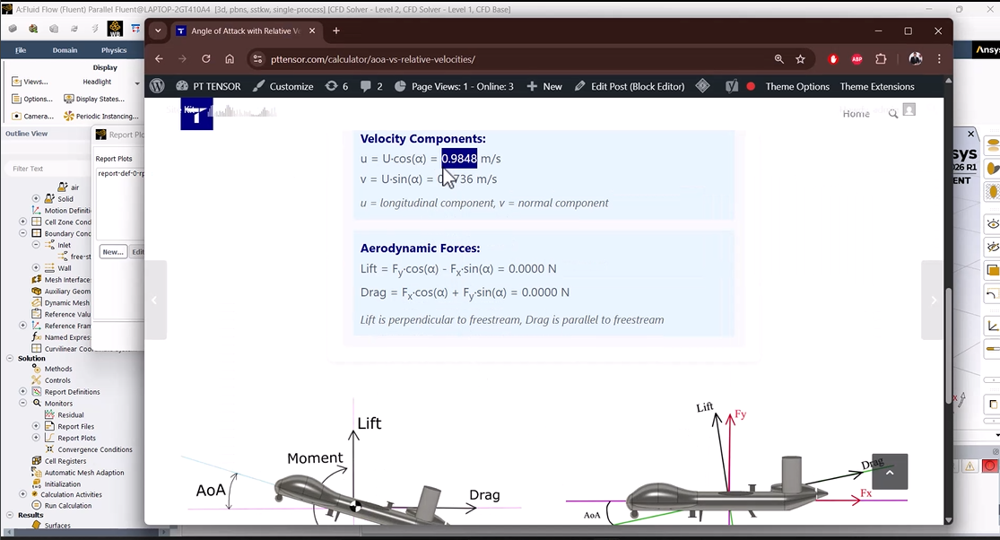Viewport: 1000px width, 540px height.
Task: Open the browser Extensions puzzle icon
Action: 881,59
